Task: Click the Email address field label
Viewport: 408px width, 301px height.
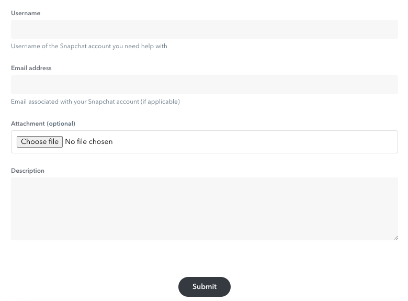Action: click(31, 68)
